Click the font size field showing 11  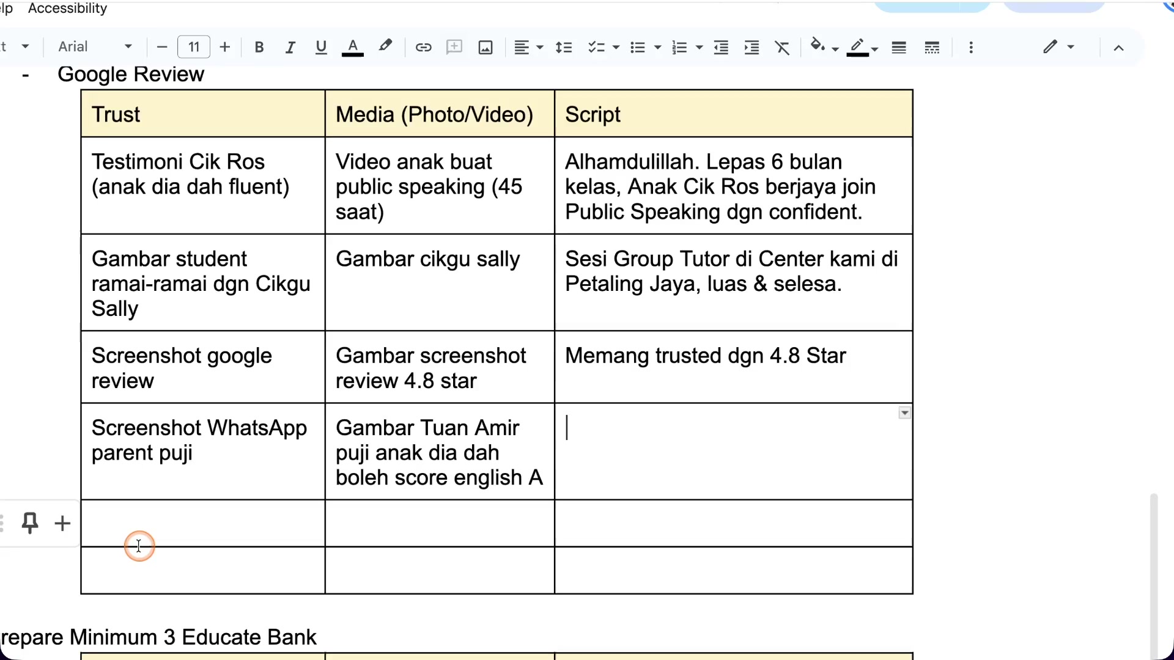point(194,47)
